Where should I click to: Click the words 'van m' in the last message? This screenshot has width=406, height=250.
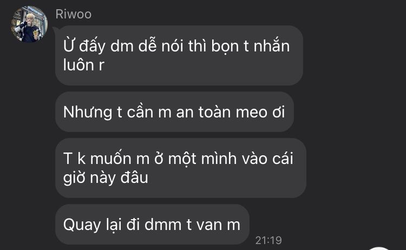(218, 225)
